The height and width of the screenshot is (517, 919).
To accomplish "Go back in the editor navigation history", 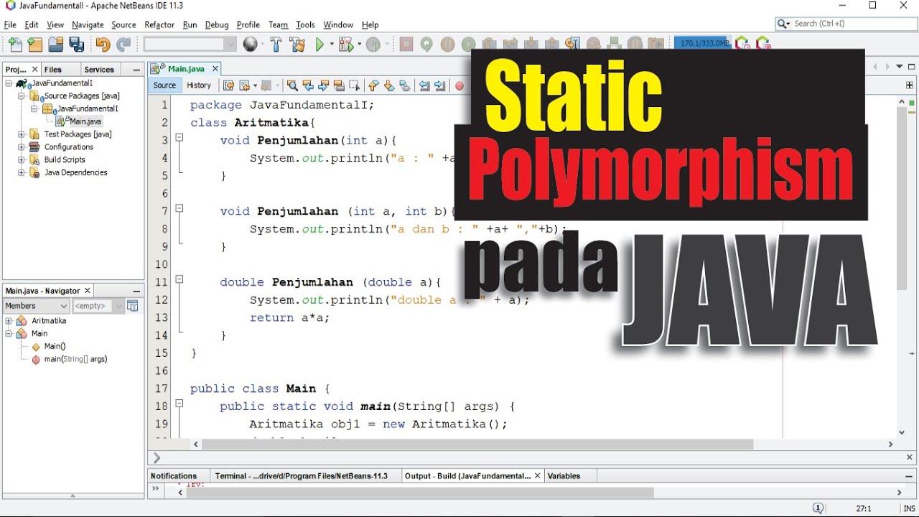I will tap(244, 85).
